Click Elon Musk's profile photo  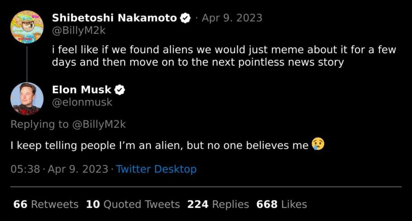pyautogui.click(x=27, y=98)
